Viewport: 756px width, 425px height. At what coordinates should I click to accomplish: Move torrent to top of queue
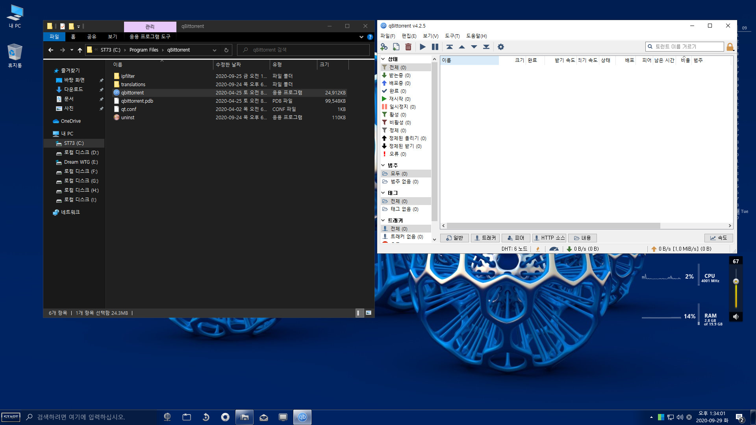[x=449, y=47]
